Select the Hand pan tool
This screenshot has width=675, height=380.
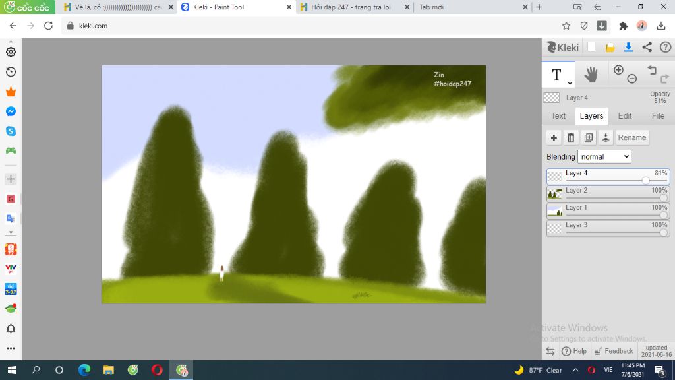click(591, 75)
